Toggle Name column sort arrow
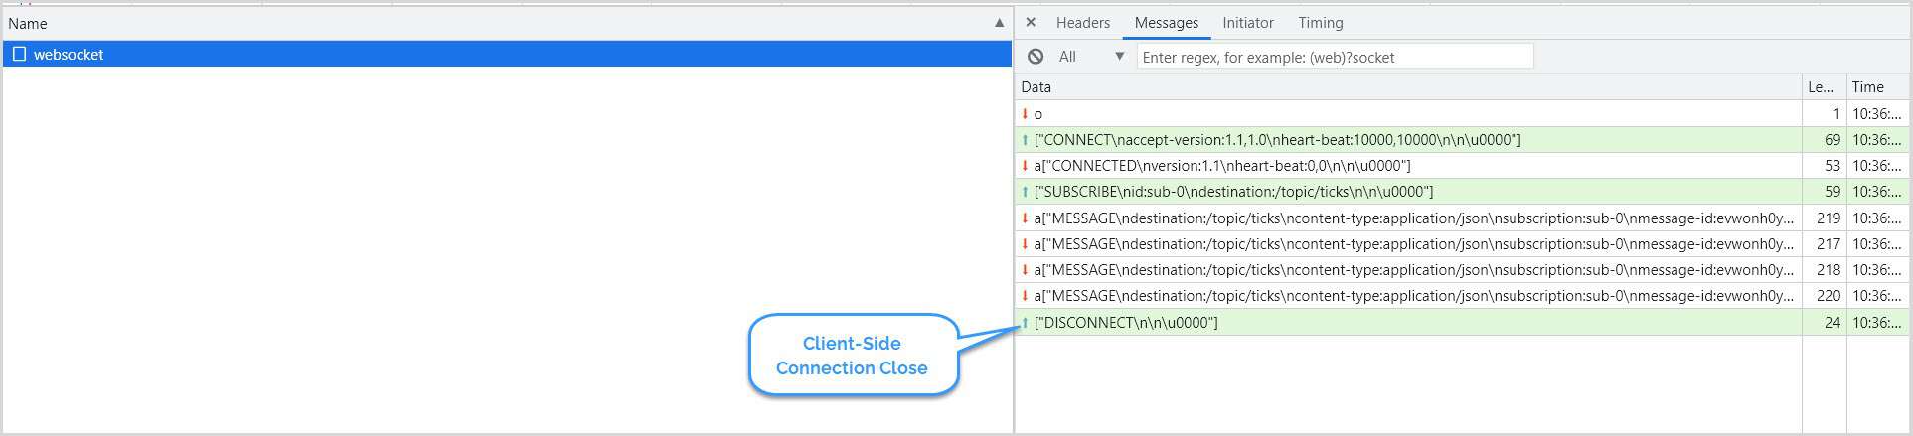 point(999,23)
